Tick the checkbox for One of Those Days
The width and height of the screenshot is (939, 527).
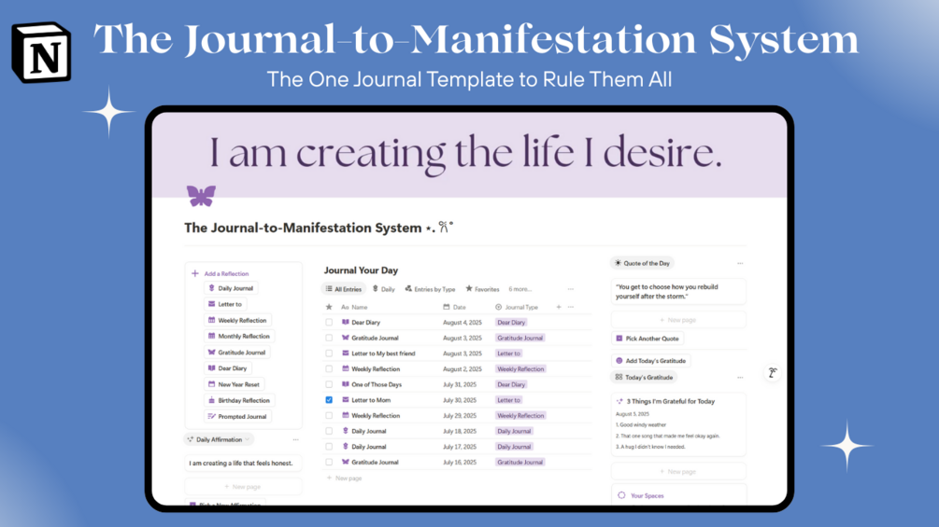(329, 385)
